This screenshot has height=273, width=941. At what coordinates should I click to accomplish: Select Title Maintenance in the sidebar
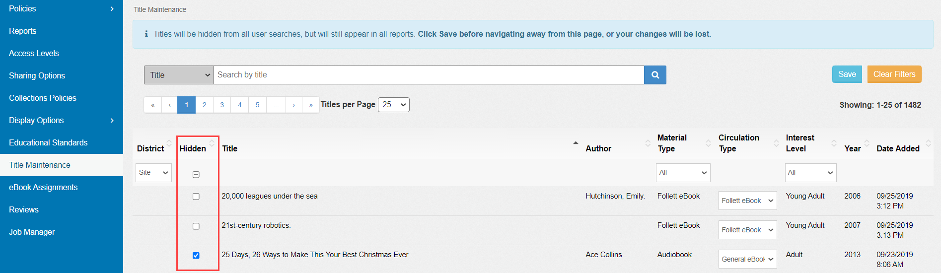62,165
